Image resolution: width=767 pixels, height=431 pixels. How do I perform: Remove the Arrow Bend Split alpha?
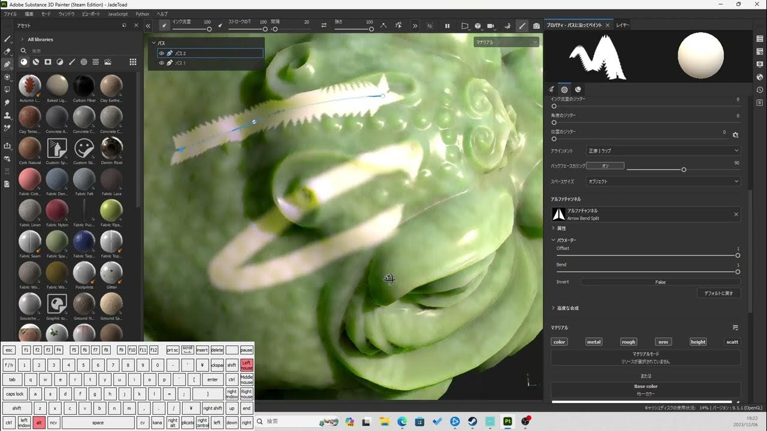tap(736, 214)
